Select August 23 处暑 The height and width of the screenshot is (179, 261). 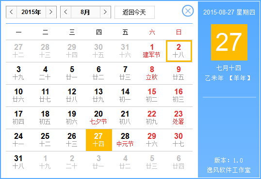[179, 118]
